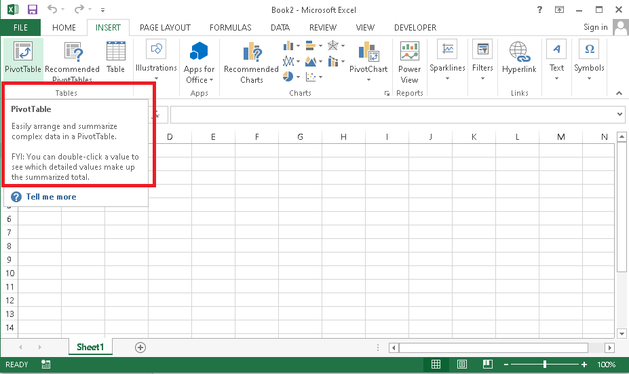
Task: Open the Text group menu
Action: pos(556,60)
